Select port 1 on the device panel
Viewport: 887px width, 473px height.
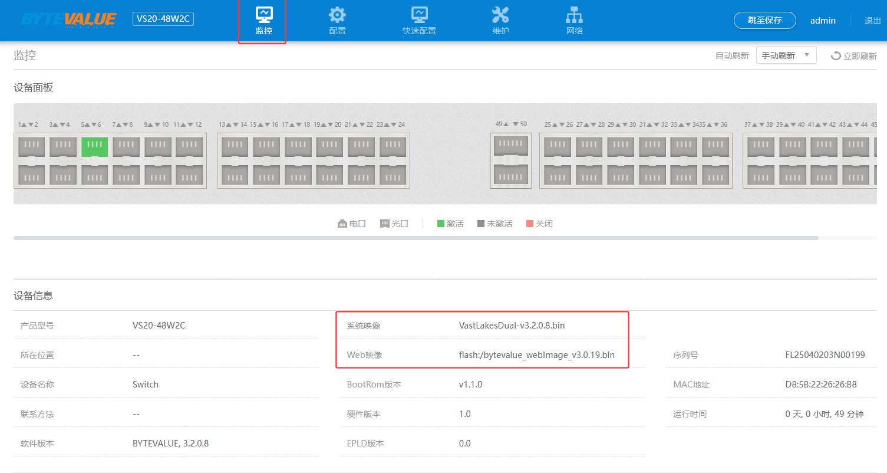tap(31, 146)
